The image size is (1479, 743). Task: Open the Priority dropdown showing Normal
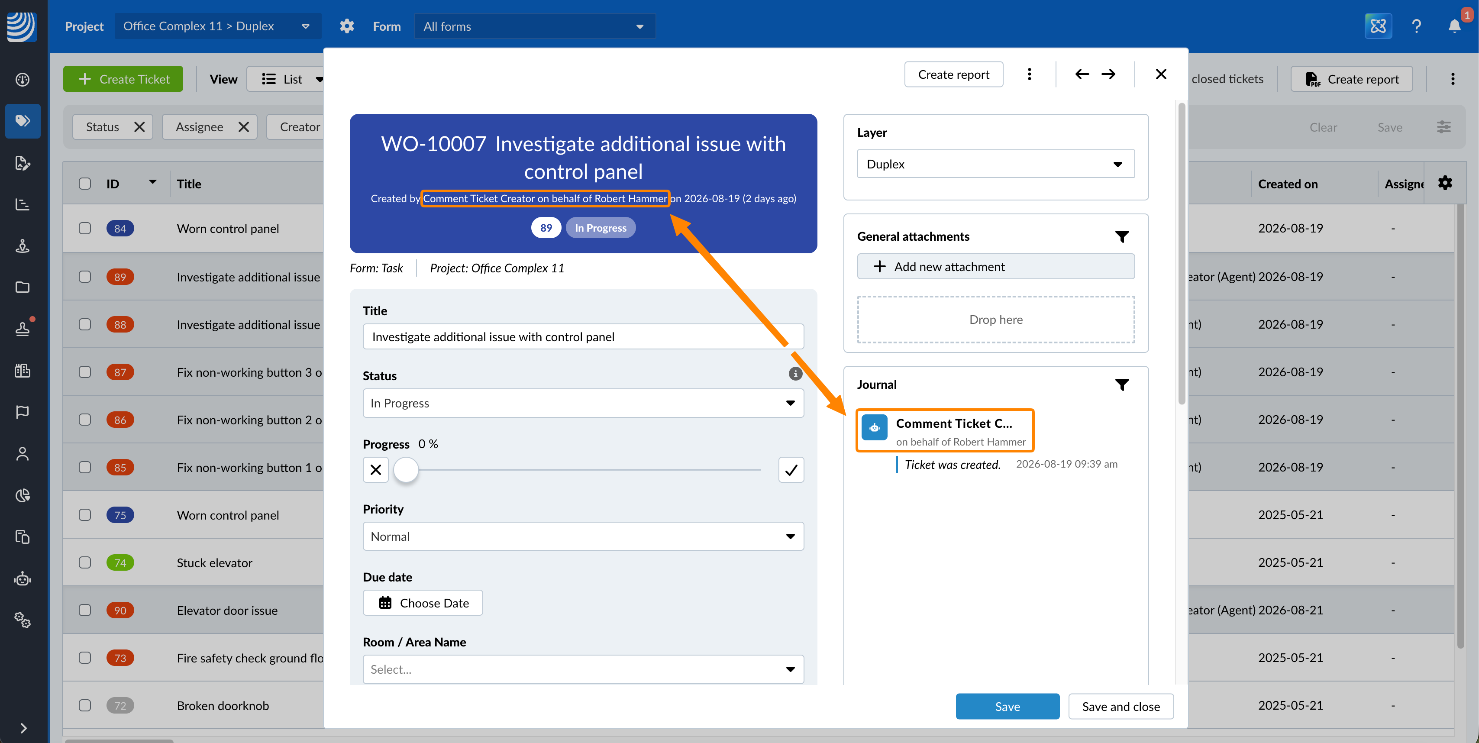coord(583,536)
